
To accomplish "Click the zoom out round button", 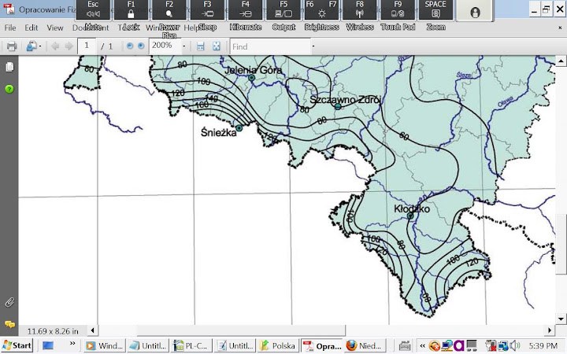I will 130,46.
